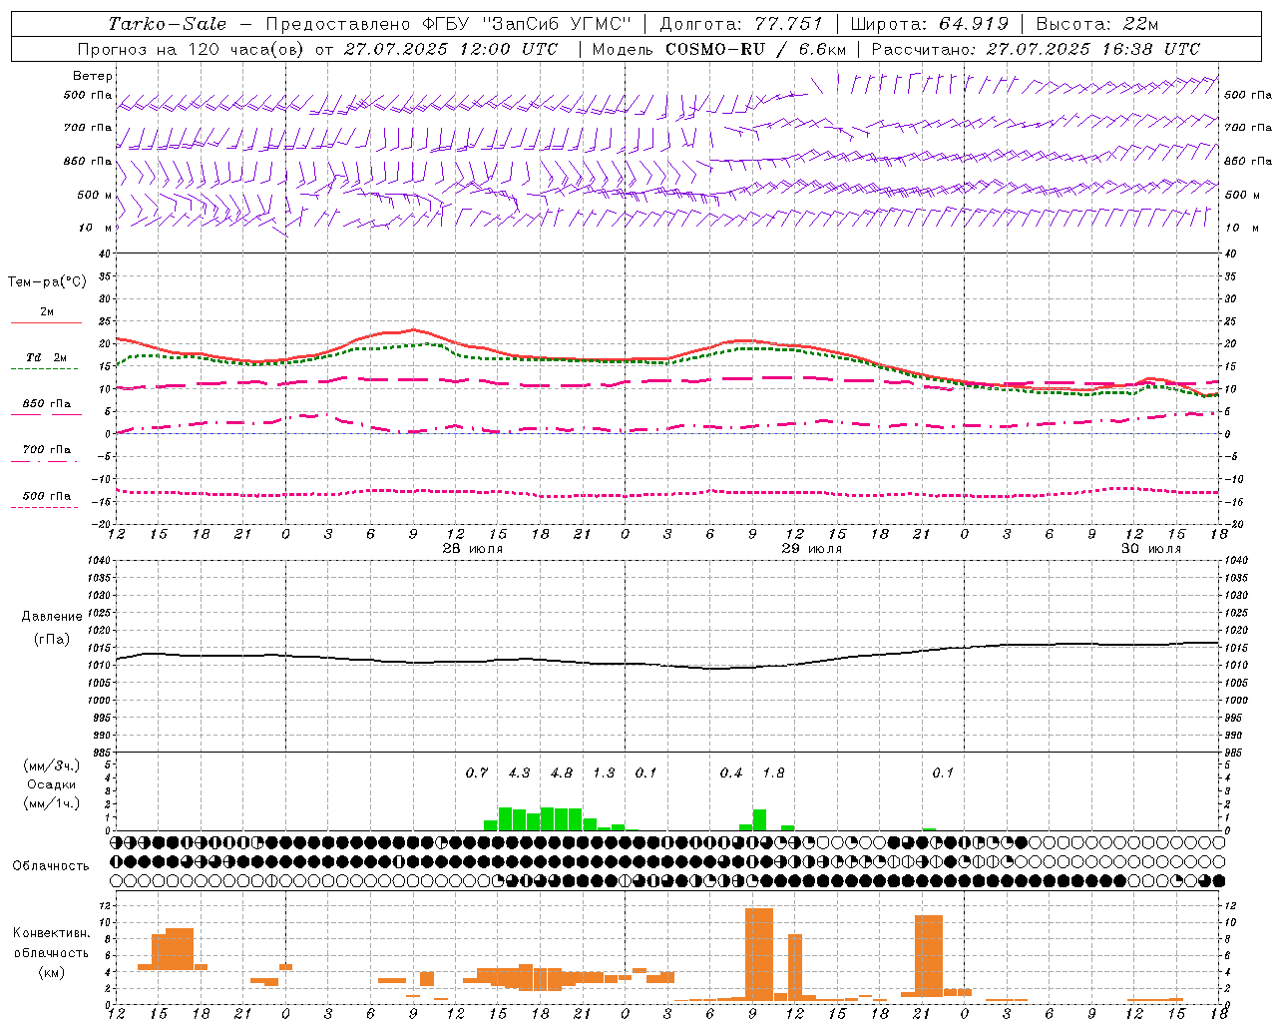Viewport: 1277px width, 1022px height.
Task: Click the '29 июля' date label
Action: [x=812, y=549]
